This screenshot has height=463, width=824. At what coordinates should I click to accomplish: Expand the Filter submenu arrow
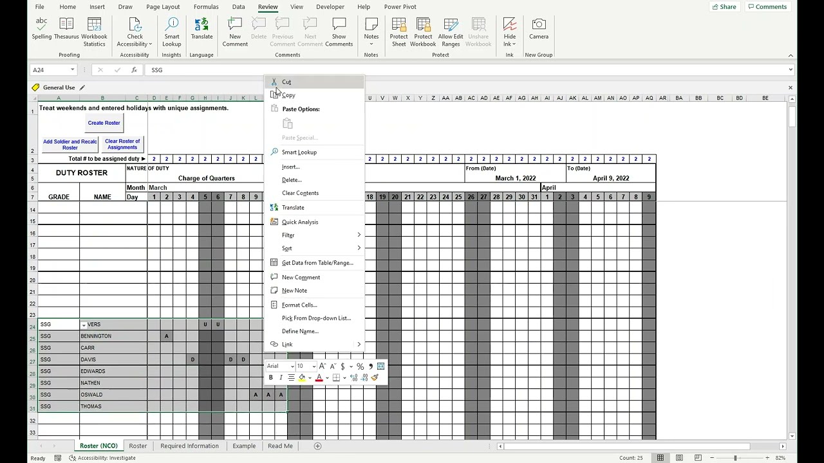pyautogui.click(x=359, y=235)
